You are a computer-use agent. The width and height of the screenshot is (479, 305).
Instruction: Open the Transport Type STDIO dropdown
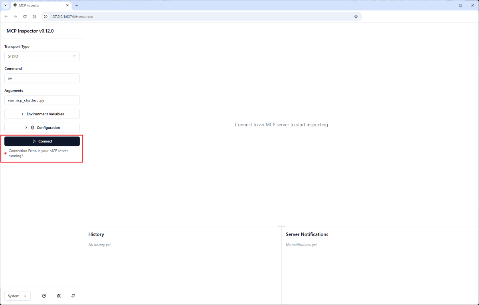(x=42, y=56)
